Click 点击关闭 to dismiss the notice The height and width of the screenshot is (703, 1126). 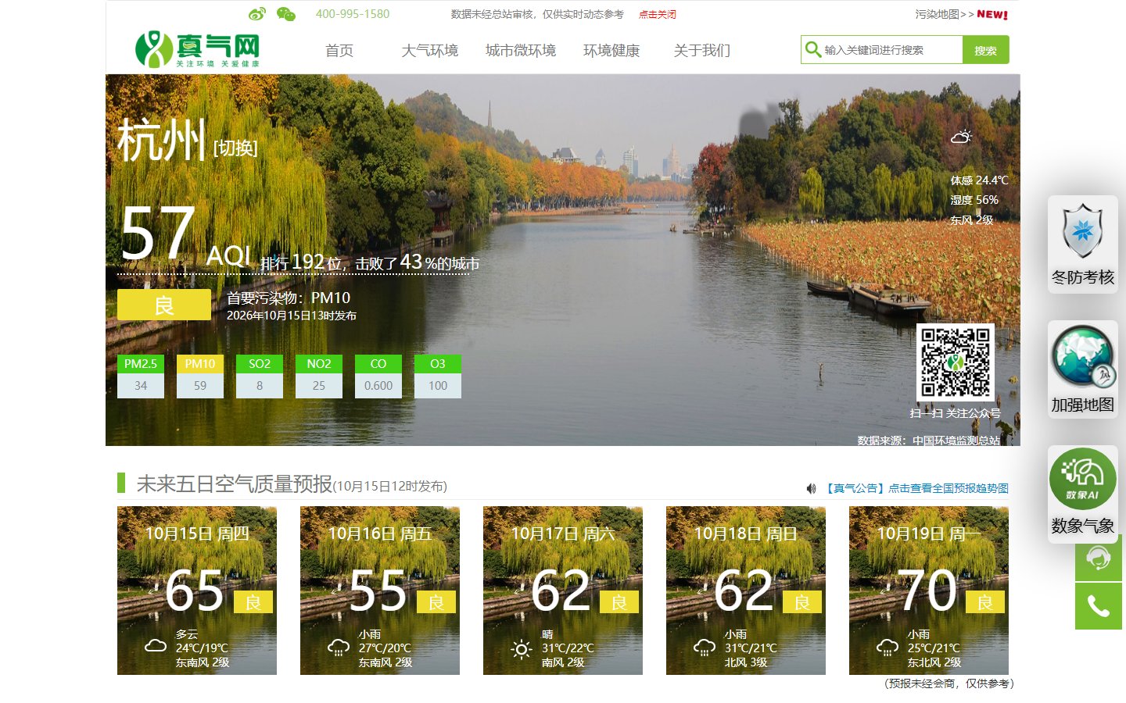[658, 15]
